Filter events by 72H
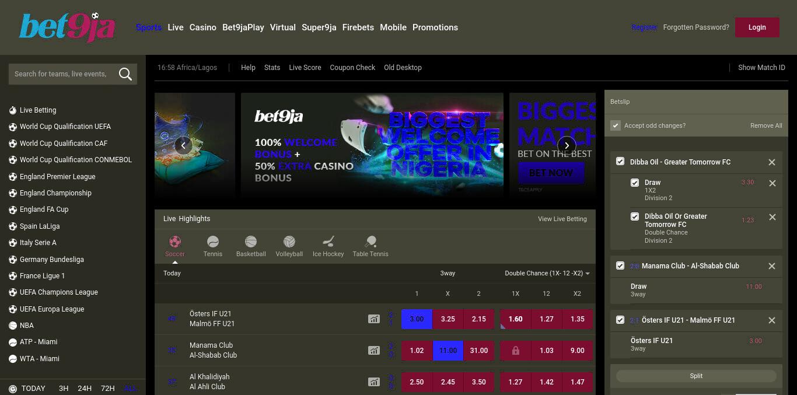Viewport: 797px width, 395px height. pyautogui.click(x=107, y=389)
